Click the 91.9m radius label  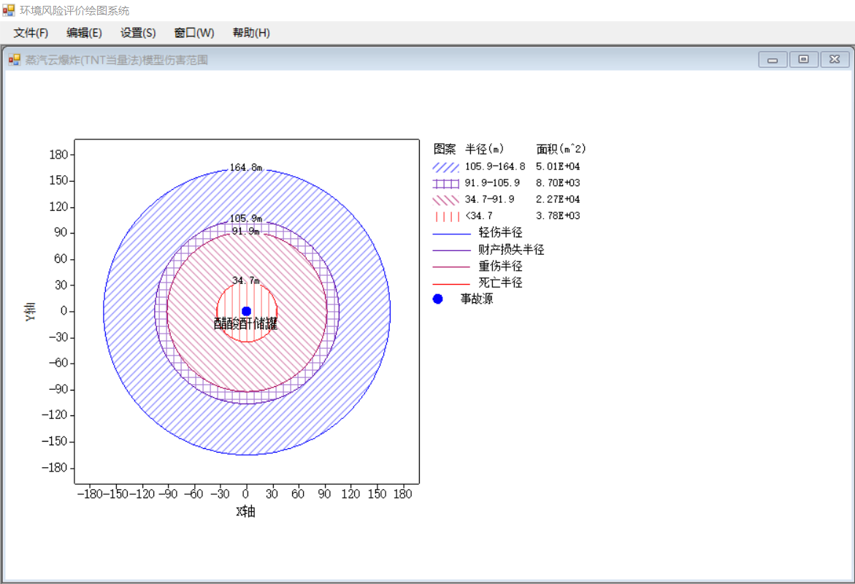click(x=246, y=231)
